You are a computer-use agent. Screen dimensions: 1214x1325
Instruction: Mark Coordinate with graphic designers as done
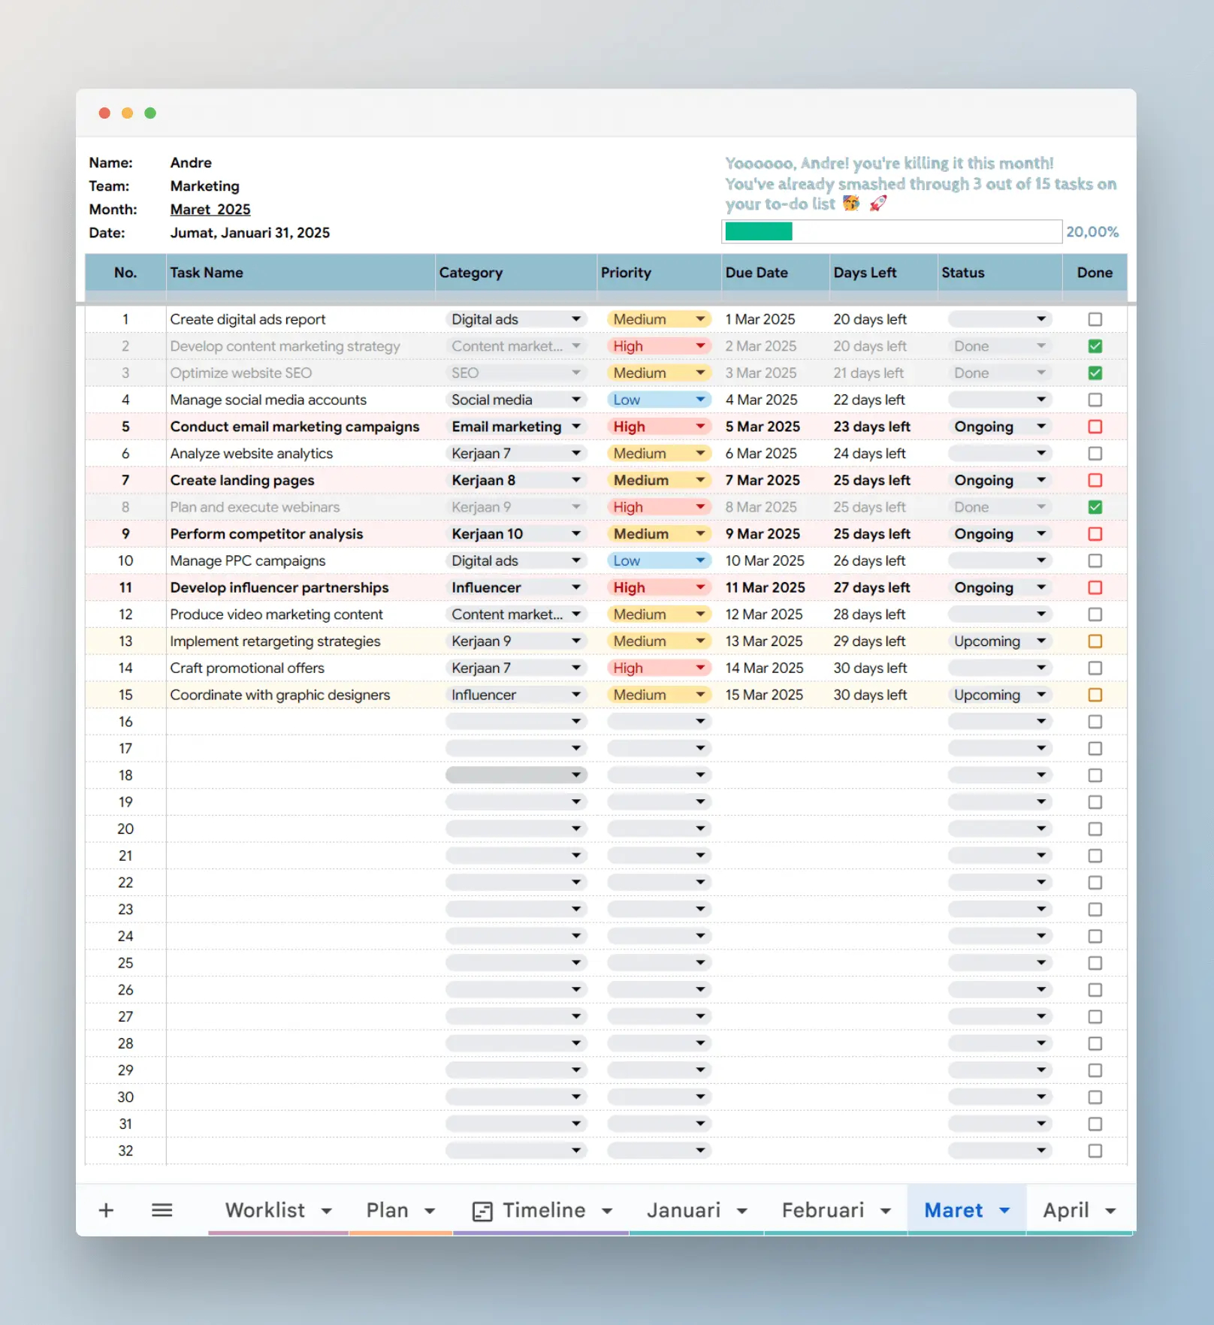1095,695
